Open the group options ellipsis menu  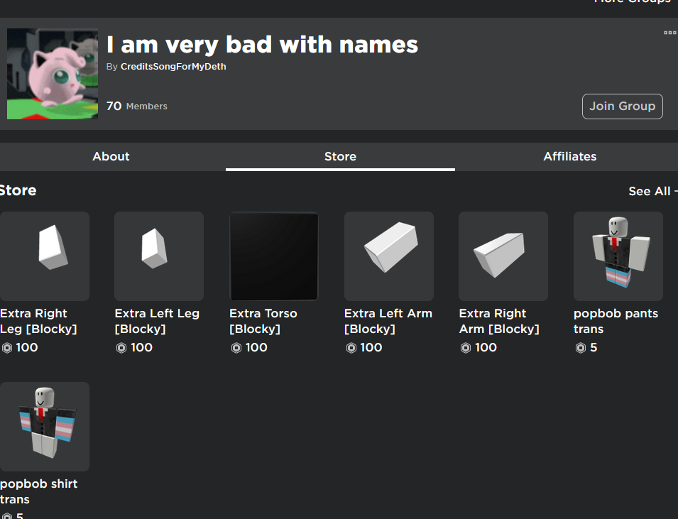(x=670, y=32)
